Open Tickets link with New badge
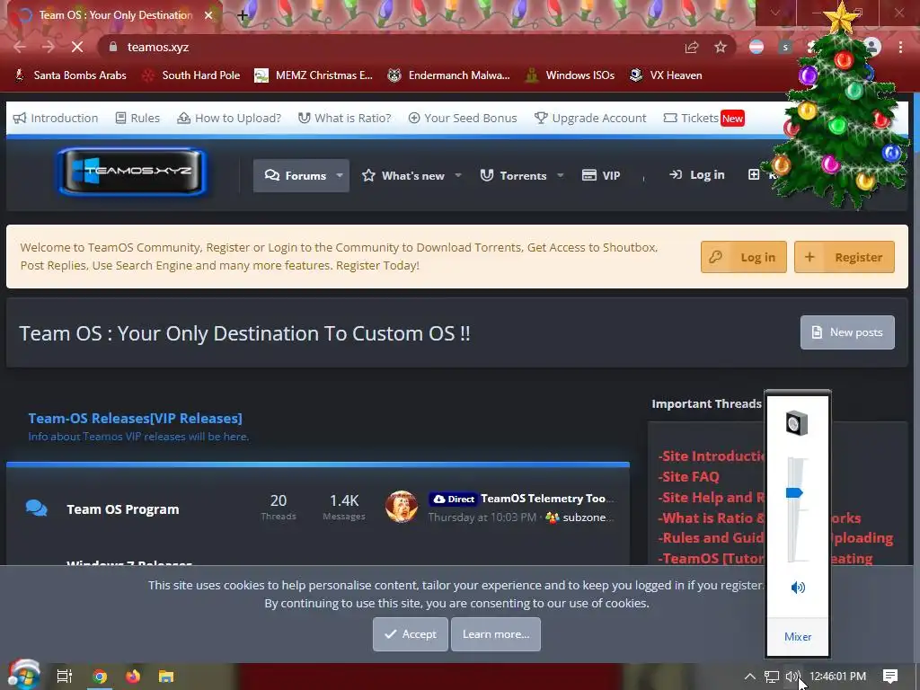 point(703,118)
